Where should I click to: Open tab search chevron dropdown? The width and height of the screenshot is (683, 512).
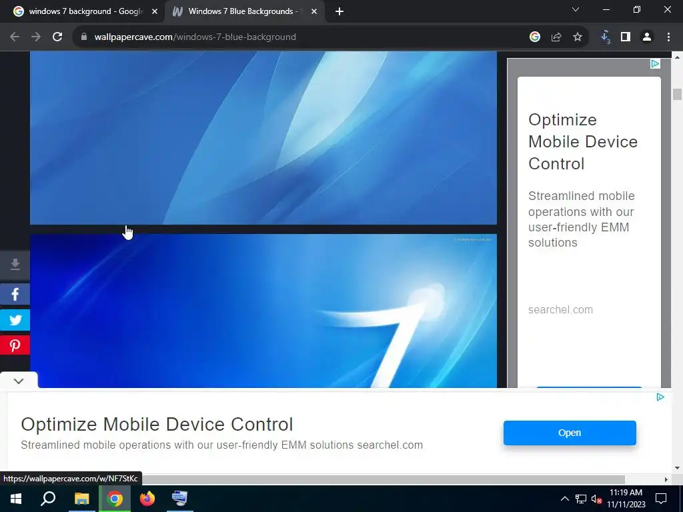click(576, 9)
